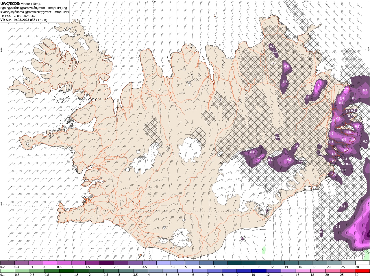The height and width of the screenshot is (277, 370).
Task: Click the '(+45 h)' forecast offset text
Action: [x=42, y=20]
